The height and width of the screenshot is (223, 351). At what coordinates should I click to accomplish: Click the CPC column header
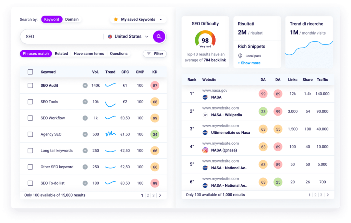click(x=125, y=72)
